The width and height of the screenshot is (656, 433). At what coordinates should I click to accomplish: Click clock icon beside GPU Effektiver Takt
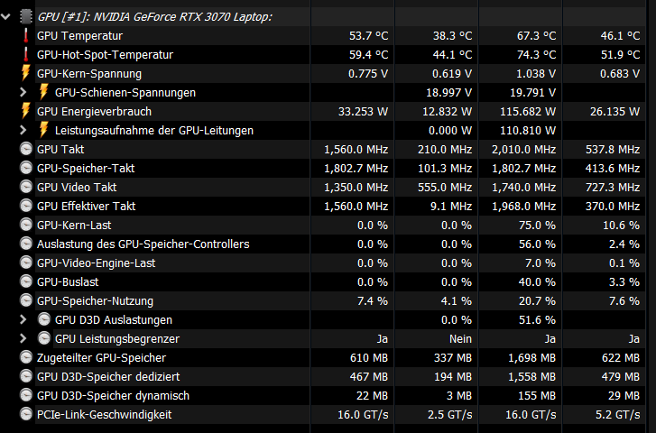[26, 207]
